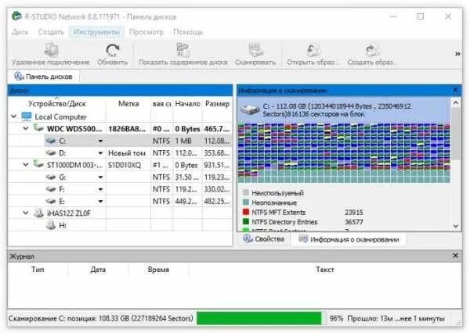This screenshot has width=470, height=333.
Task: Click the Create image toolbar icon
Action: coord(371,50)
